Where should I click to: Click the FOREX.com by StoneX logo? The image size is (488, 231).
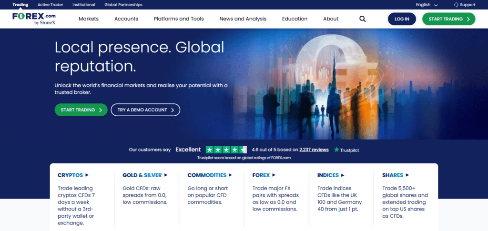[34, 19]
